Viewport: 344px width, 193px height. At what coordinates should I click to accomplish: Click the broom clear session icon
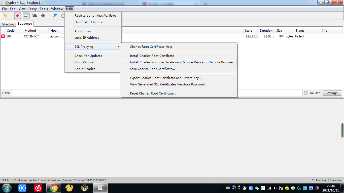click(5, 16)
